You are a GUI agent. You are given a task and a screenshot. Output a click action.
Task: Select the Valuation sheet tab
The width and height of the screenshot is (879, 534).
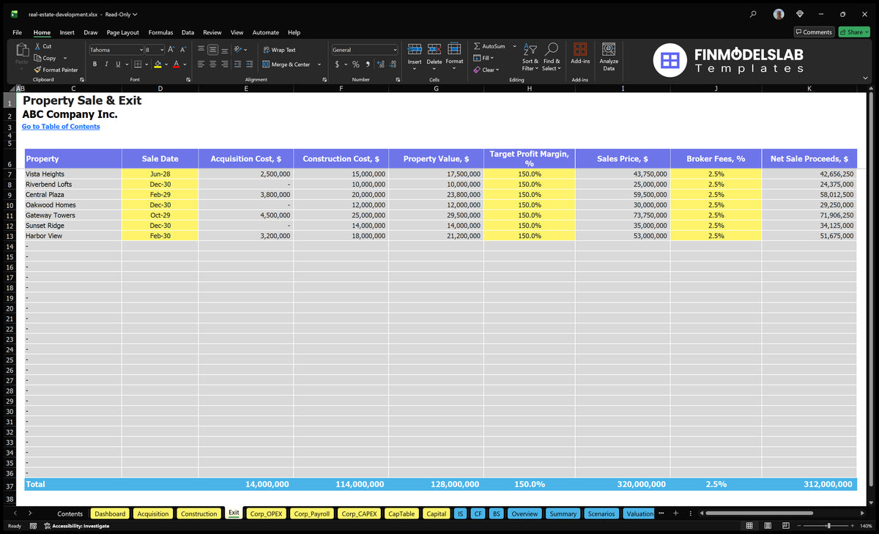pos(639,513)
